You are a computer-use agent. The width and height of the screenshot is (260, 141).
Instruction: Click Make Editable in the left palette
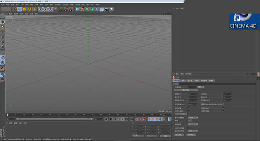click(2, 16)
